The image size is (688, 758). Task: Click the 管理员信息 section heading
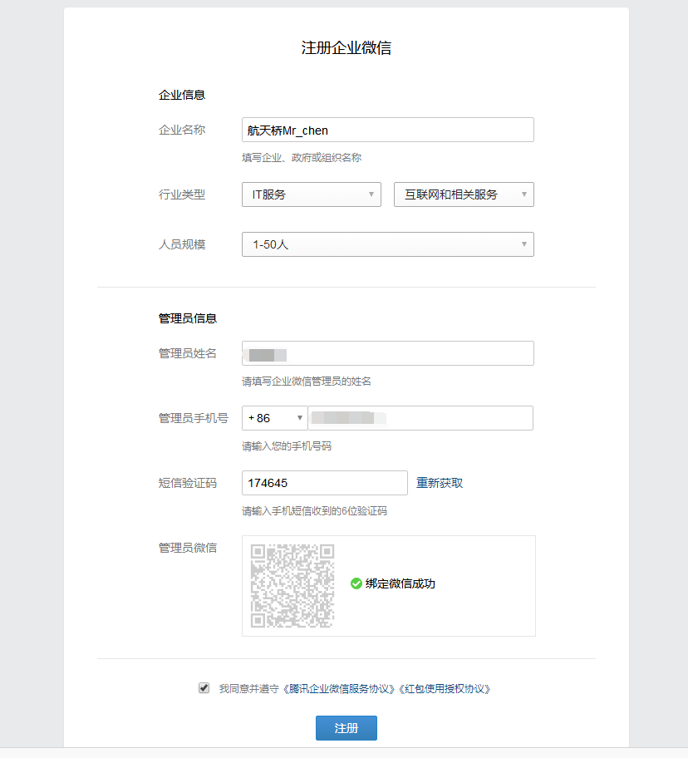click(188, 318)
